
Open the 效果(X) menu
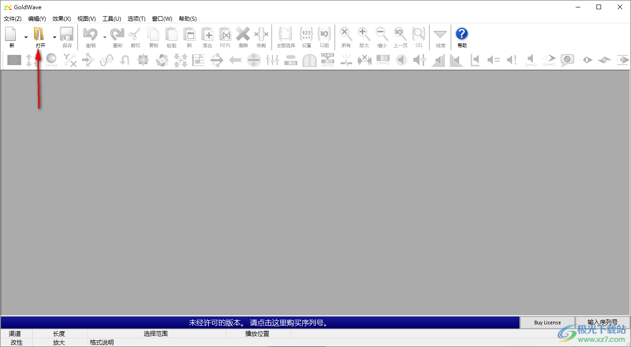pos(62,18)
